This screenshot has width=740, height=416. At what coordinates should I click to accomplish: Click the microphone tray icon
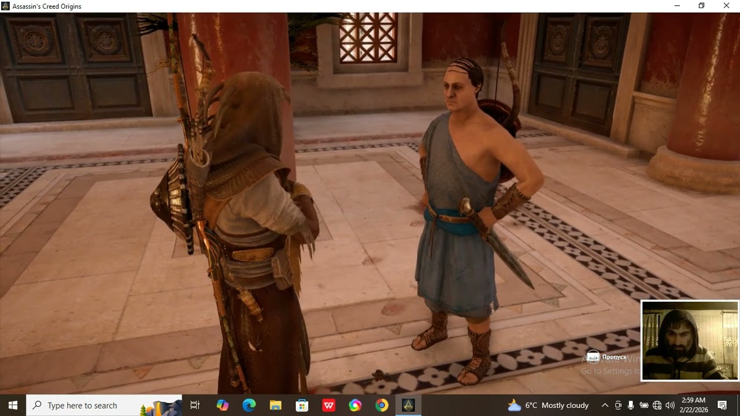631,405
